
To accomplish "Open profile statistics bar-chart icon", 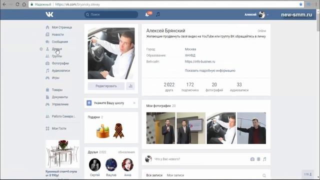I will pyautogui.click(x=130, y=86).
